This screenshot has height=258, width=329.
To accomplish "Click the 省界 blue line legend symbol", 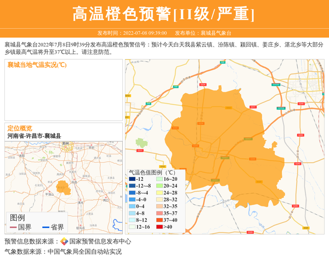I will [x=46, y=227].
